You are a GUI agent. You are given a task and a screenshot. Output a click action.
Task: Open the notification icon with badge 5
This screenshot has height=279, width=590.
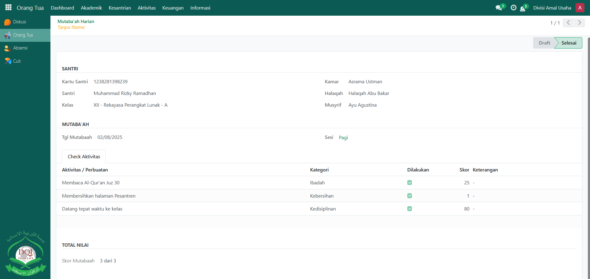523,8
